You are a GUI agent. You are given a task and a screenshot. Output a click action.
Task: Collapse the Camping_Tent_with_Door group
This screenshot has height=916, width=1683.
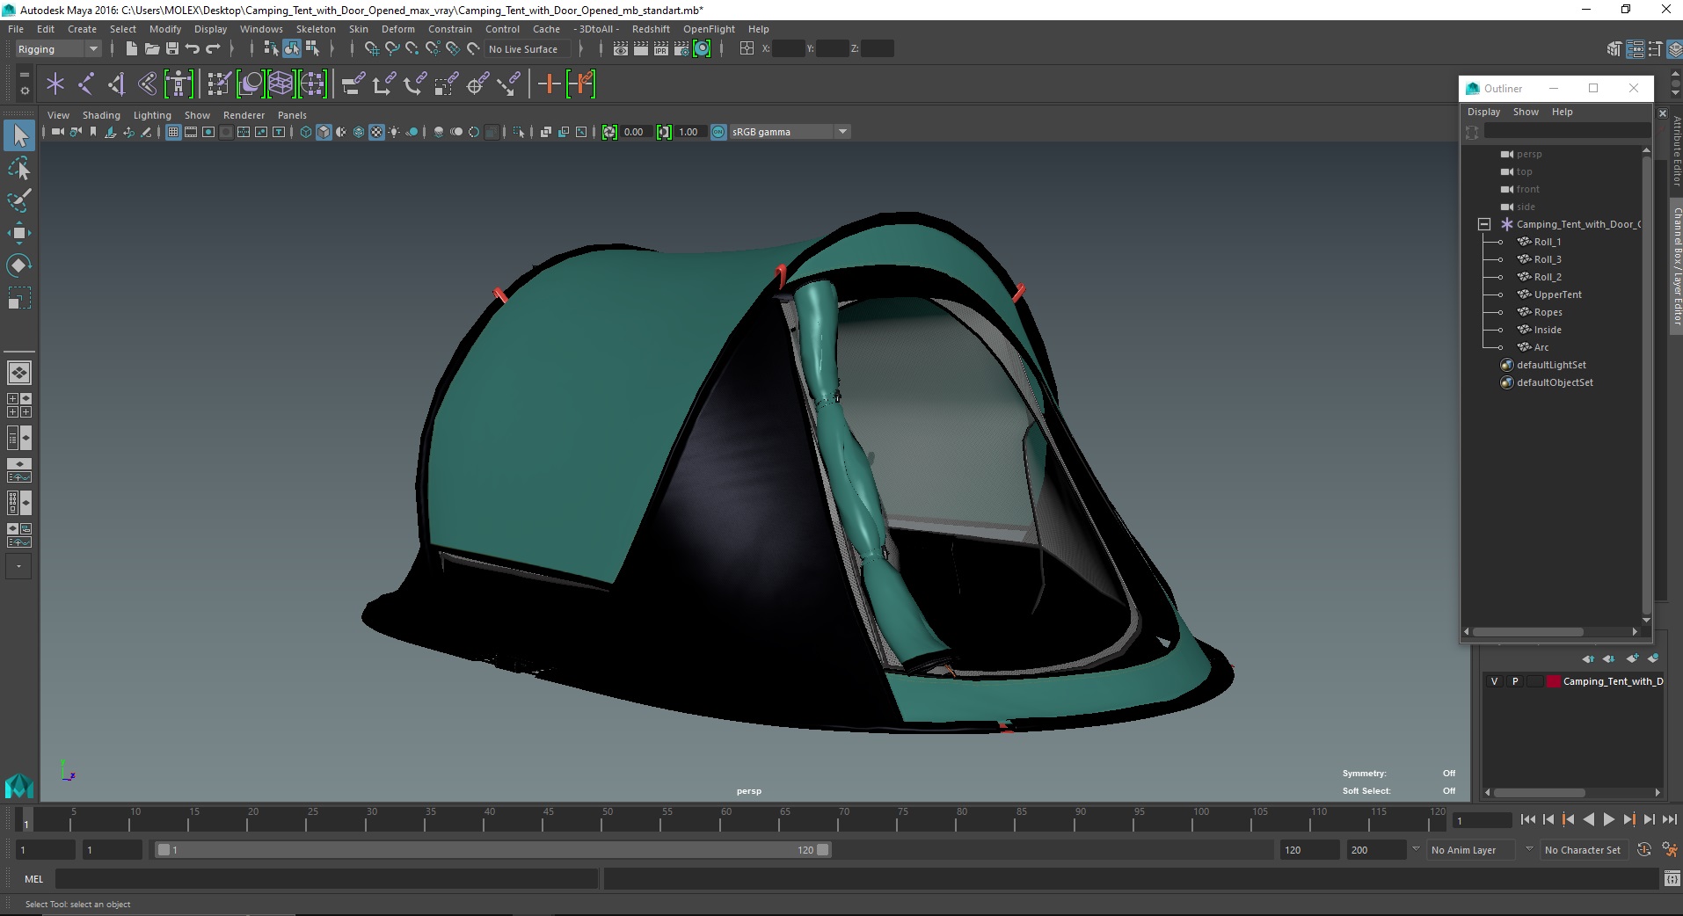[x=1484, y=224]
